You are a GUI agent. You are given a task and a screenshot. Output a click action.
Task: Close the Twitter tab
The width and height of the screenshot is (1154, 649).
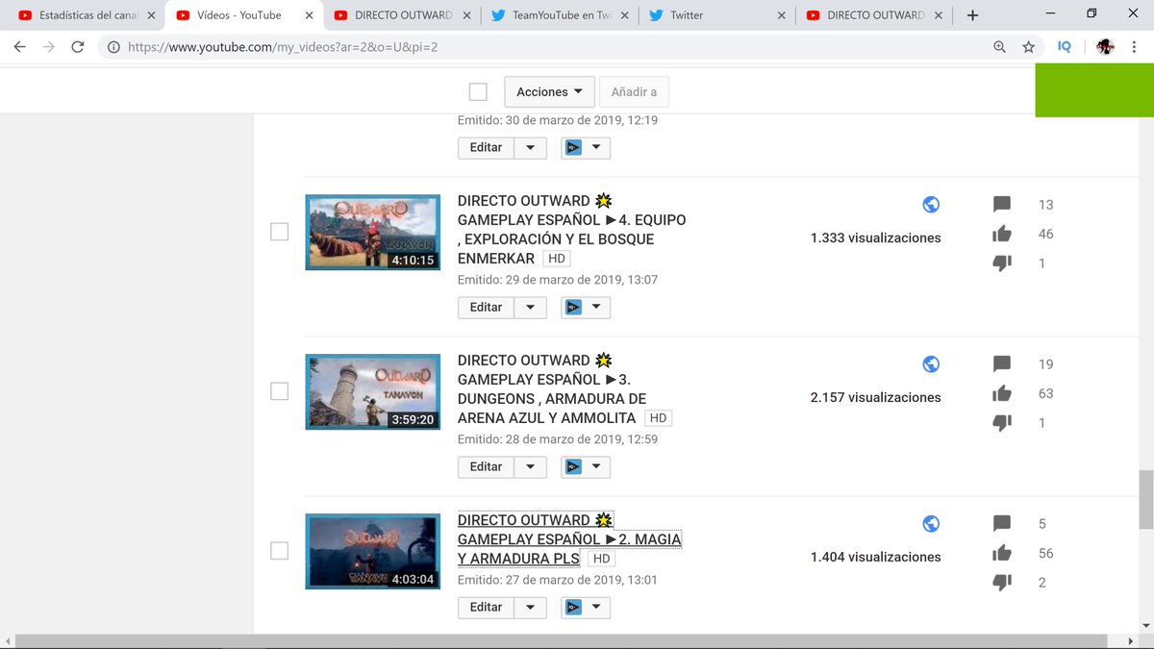click(x=781, y=15)
